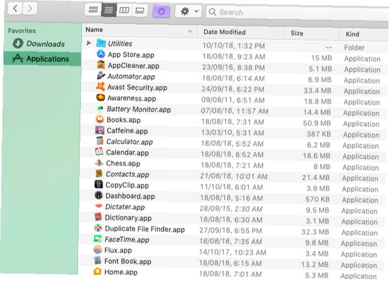This screenshot has height=281, width=389.
Task: Select the Home.app icon
Action: (x=98, y=271)
